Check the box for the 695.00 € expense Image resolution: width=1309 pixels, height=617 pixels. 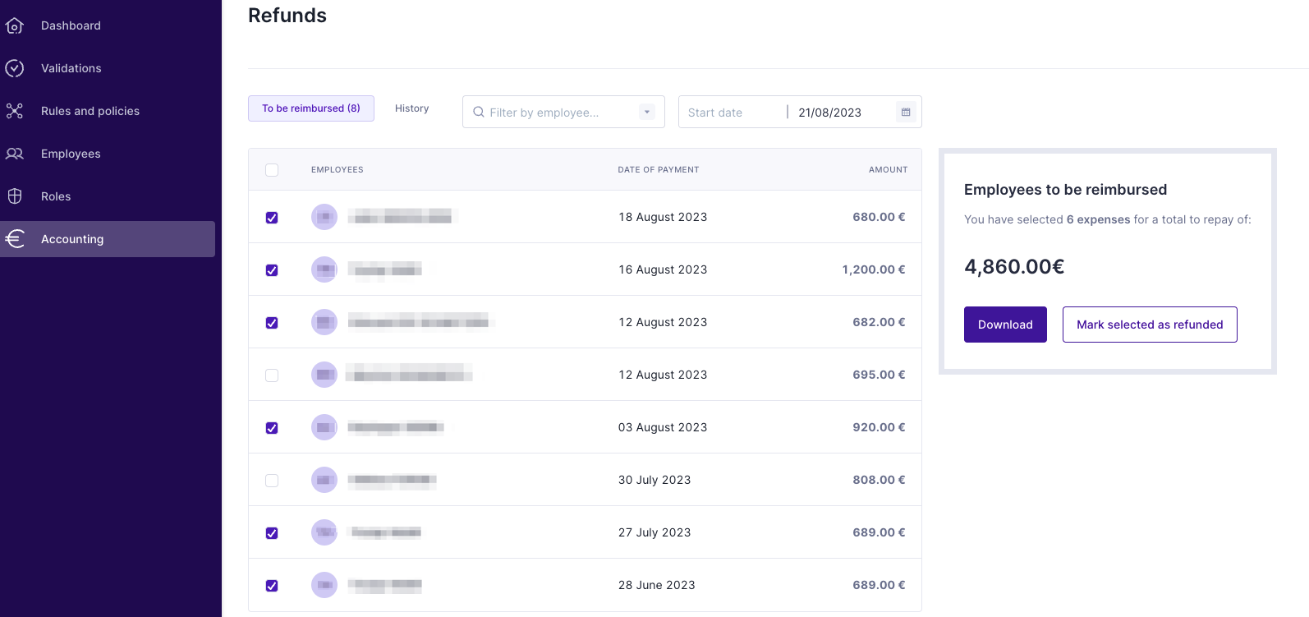click(272, 375)
